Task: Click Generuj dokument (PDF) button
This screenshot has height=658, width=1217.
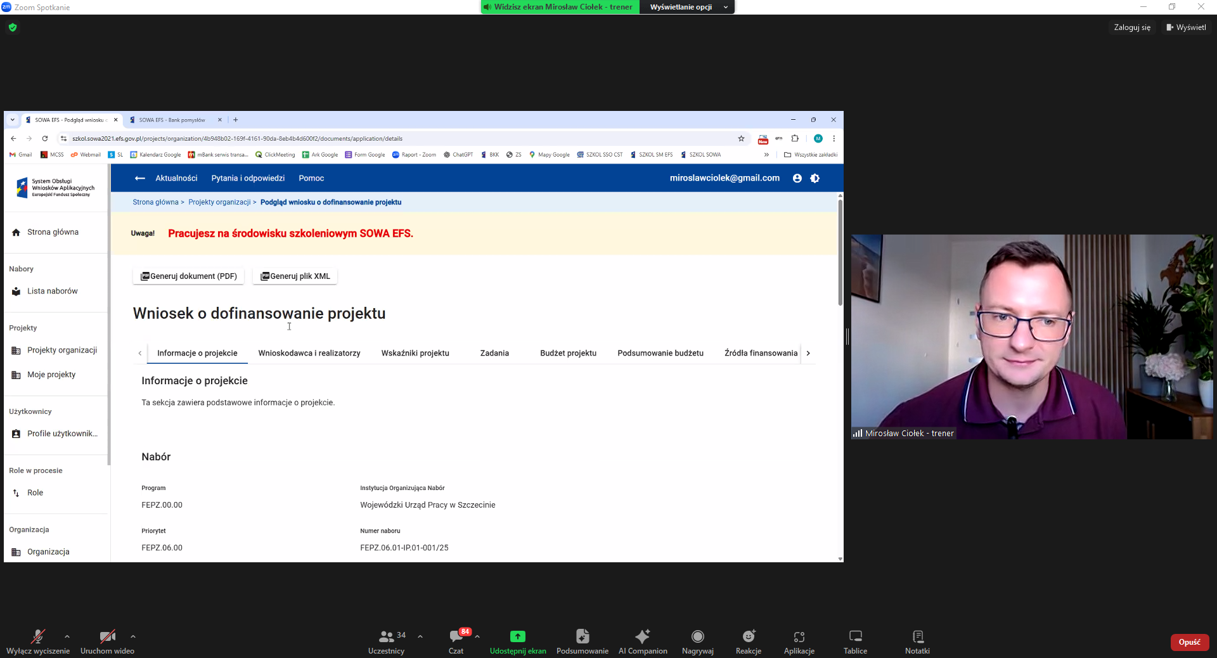Action: click(188, 276)
